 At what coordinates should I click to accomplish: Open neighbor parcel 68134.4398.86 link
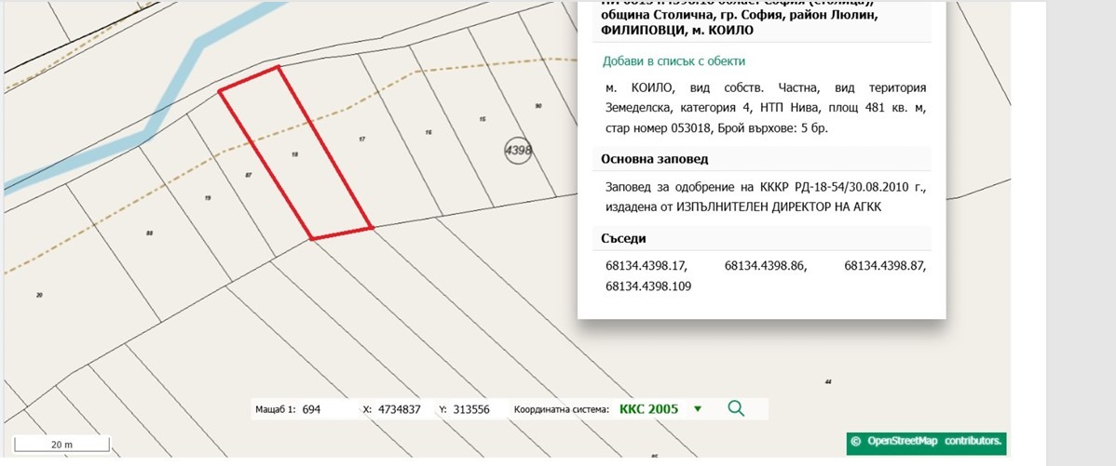[765, 266]
